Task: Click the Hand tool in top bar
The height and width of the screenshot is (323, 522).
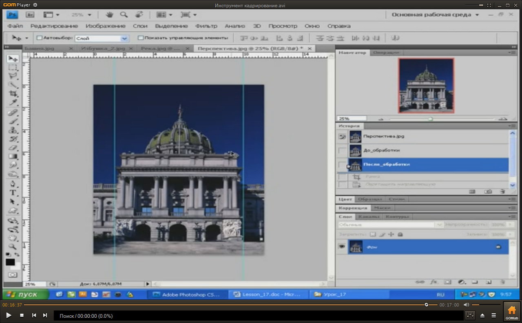Action: pos(109,15)
